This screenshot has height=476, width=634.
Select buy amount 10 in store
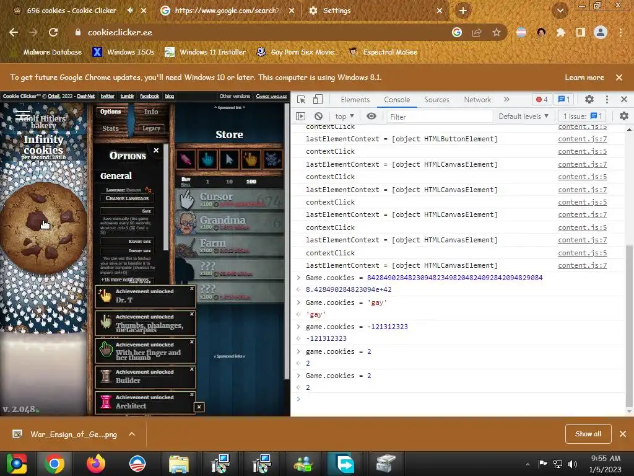click(x=229, y=182)
